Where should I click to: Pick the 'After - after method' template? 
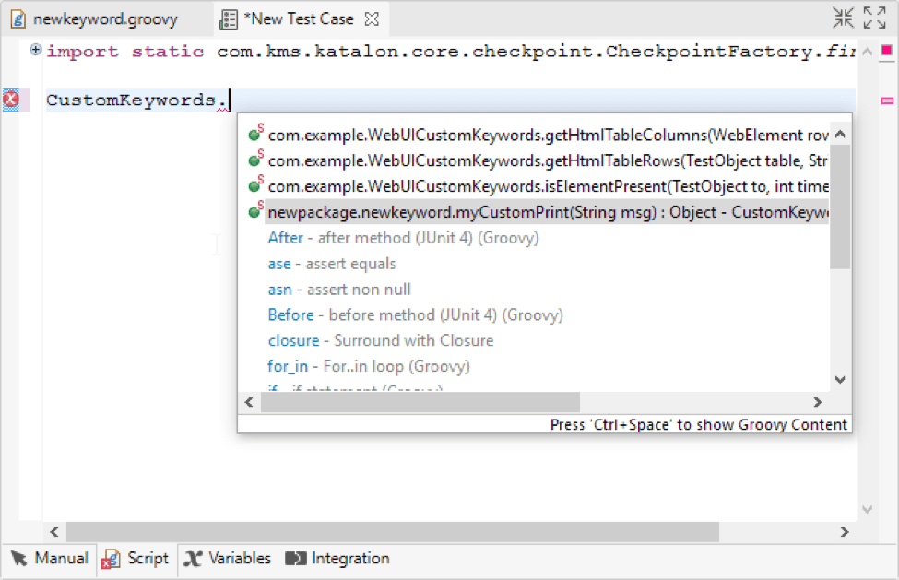pyautogui.click(x=403, y=238)
